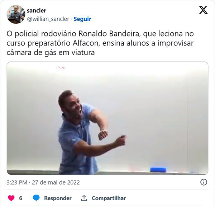Click the share upload arrow icon
Viewport: 215px width, 206px height.
[x=84, y=198]
